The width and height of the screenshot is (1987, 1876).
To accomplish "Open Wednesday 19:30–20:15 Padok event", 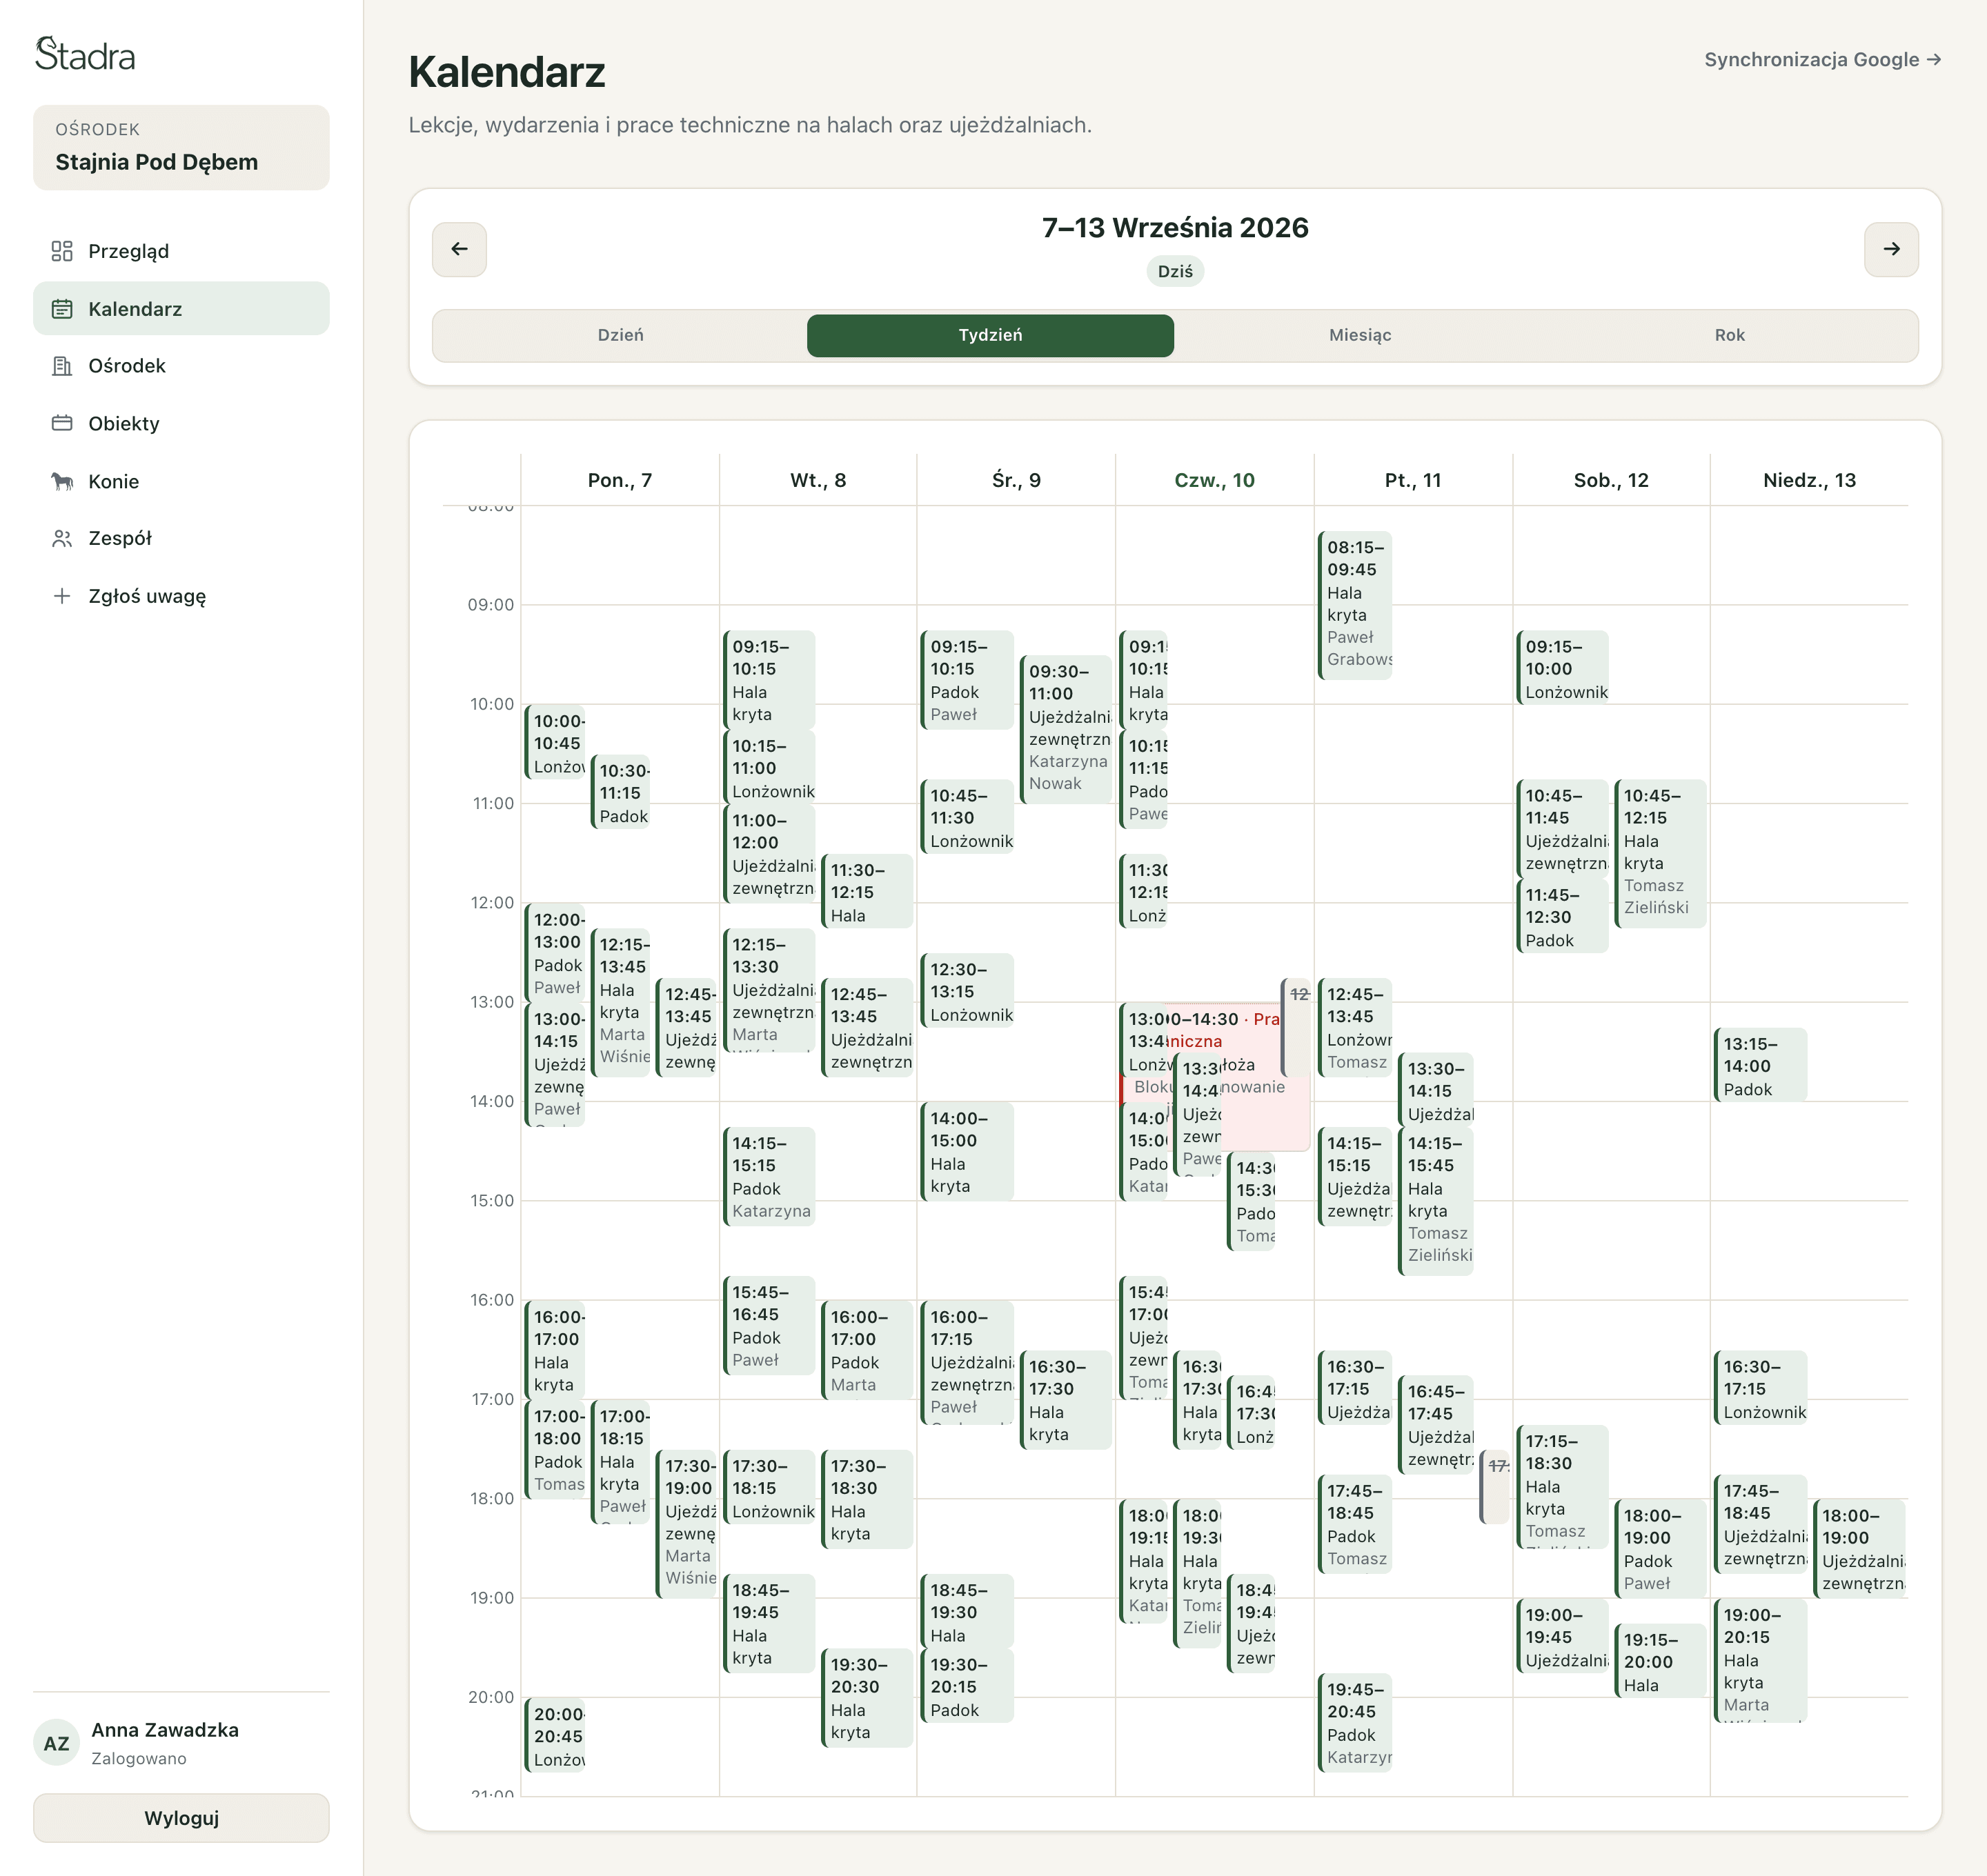I will point(967,1685).
